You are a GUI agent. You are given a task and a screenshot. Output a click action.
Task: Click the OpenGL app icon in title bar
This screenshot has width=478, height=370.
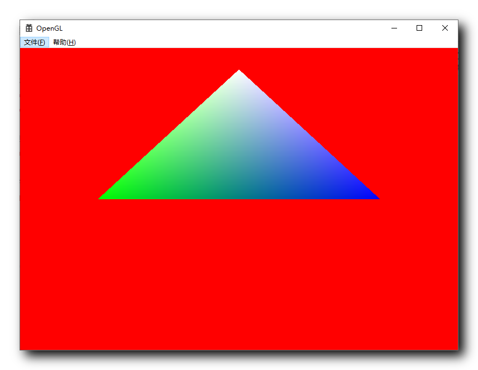pyautogui.click(x=29, y=28)
